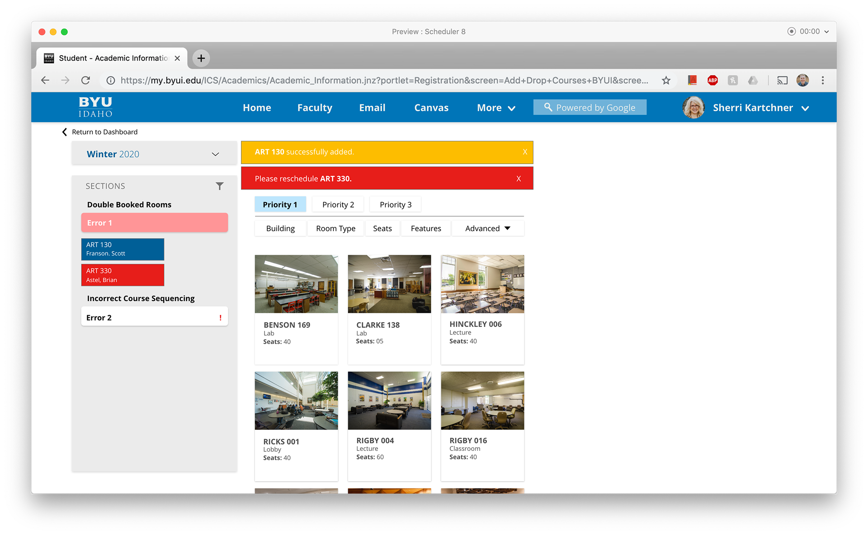The width and height of the screenshot is (868, 535).
Task: Open the Advanced filter dropdown
Action: point(488,228)
